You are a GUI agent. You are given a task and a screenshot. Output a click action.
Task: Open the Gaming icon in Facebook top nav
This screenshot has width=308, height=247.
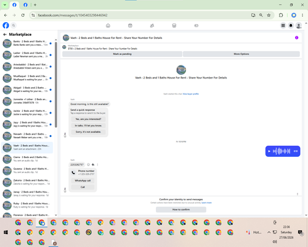[197, 25]
